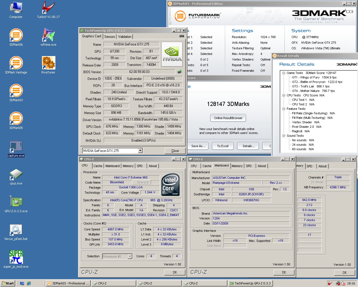The width and height of the screenshot is (358, 287).
Task: Click the red TurboV tray icon
Action: pos(330,283)
